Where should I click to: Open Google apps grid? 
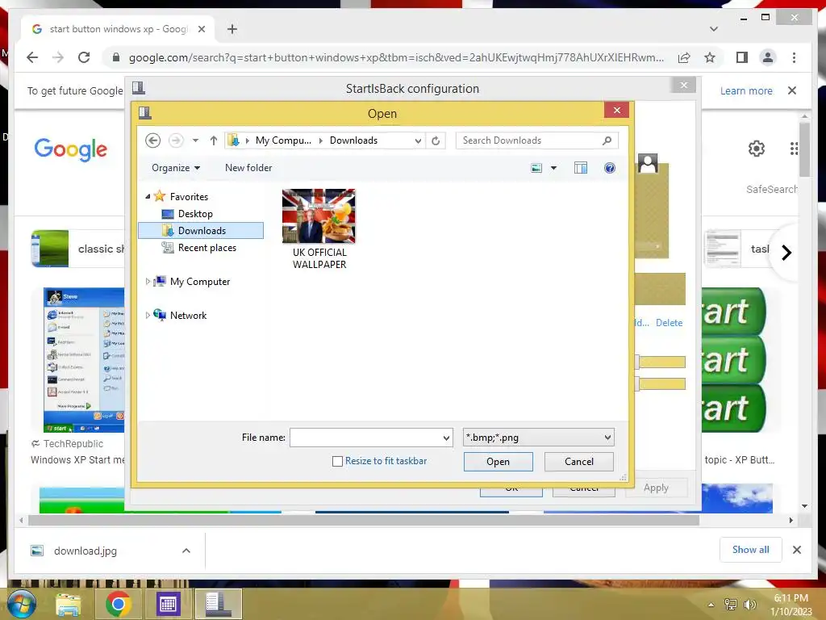(794, 149)
